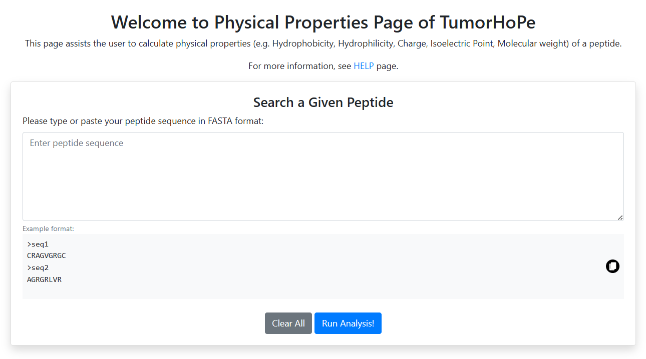The width and height of the screenshot is (646, 359).
Task: Click the "Example format:" label
Action: click(x=48, y=228)
